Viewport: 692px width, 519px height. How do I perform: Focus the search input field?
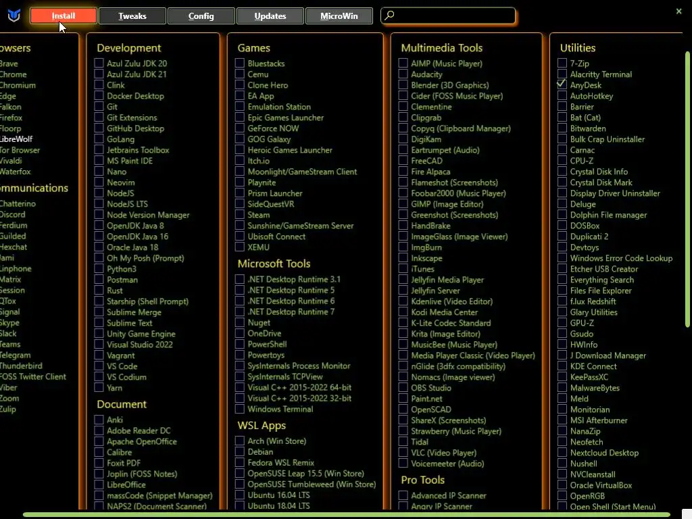pos(448,16)
